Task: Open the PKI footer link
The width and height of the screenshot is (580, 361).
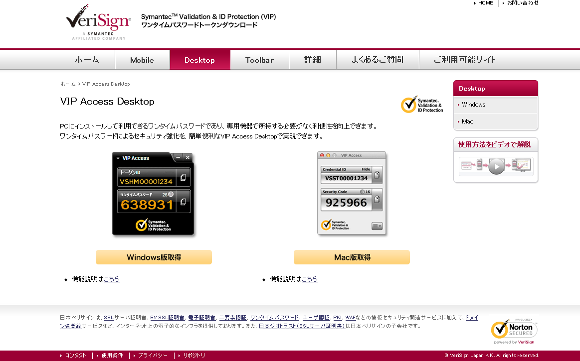Action: (337, 317)
